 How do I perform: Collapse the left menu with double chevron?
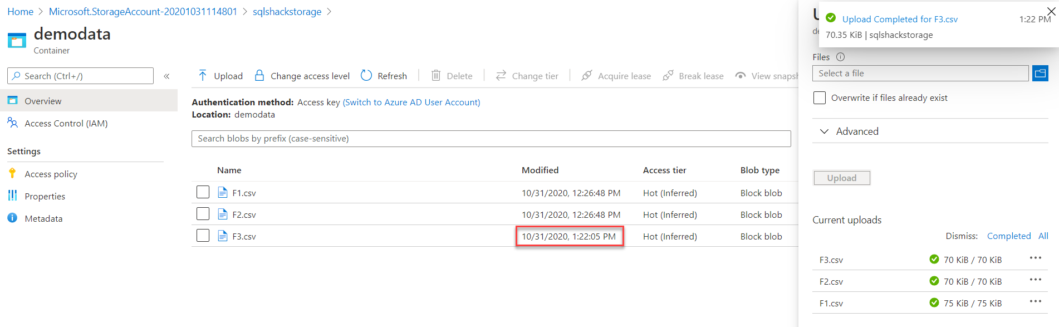166,76
